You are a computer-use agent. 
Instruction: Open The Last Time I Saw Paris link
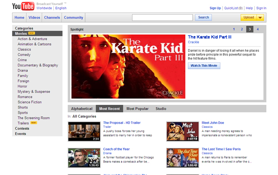(221, 149)
